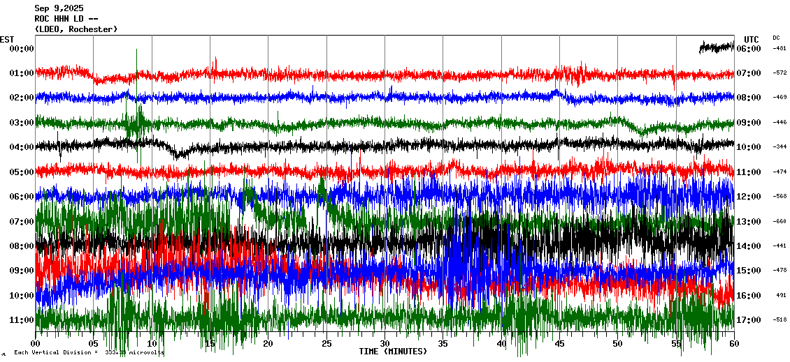Click the 30 minute tick label
790x362 pixels.
tap(385, 344)
